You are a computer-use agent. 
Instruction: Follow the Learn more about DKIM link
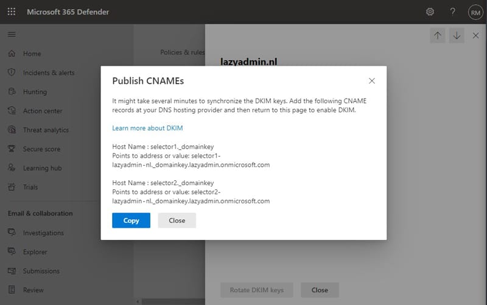tap(147, 128)
